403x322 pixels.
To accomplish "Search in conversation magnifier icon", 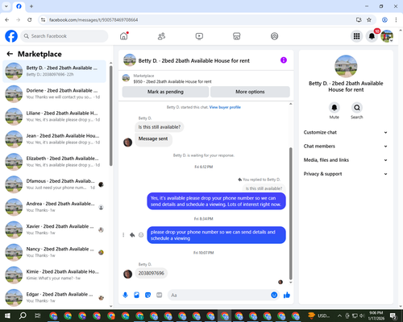I will tap(357, 108).
